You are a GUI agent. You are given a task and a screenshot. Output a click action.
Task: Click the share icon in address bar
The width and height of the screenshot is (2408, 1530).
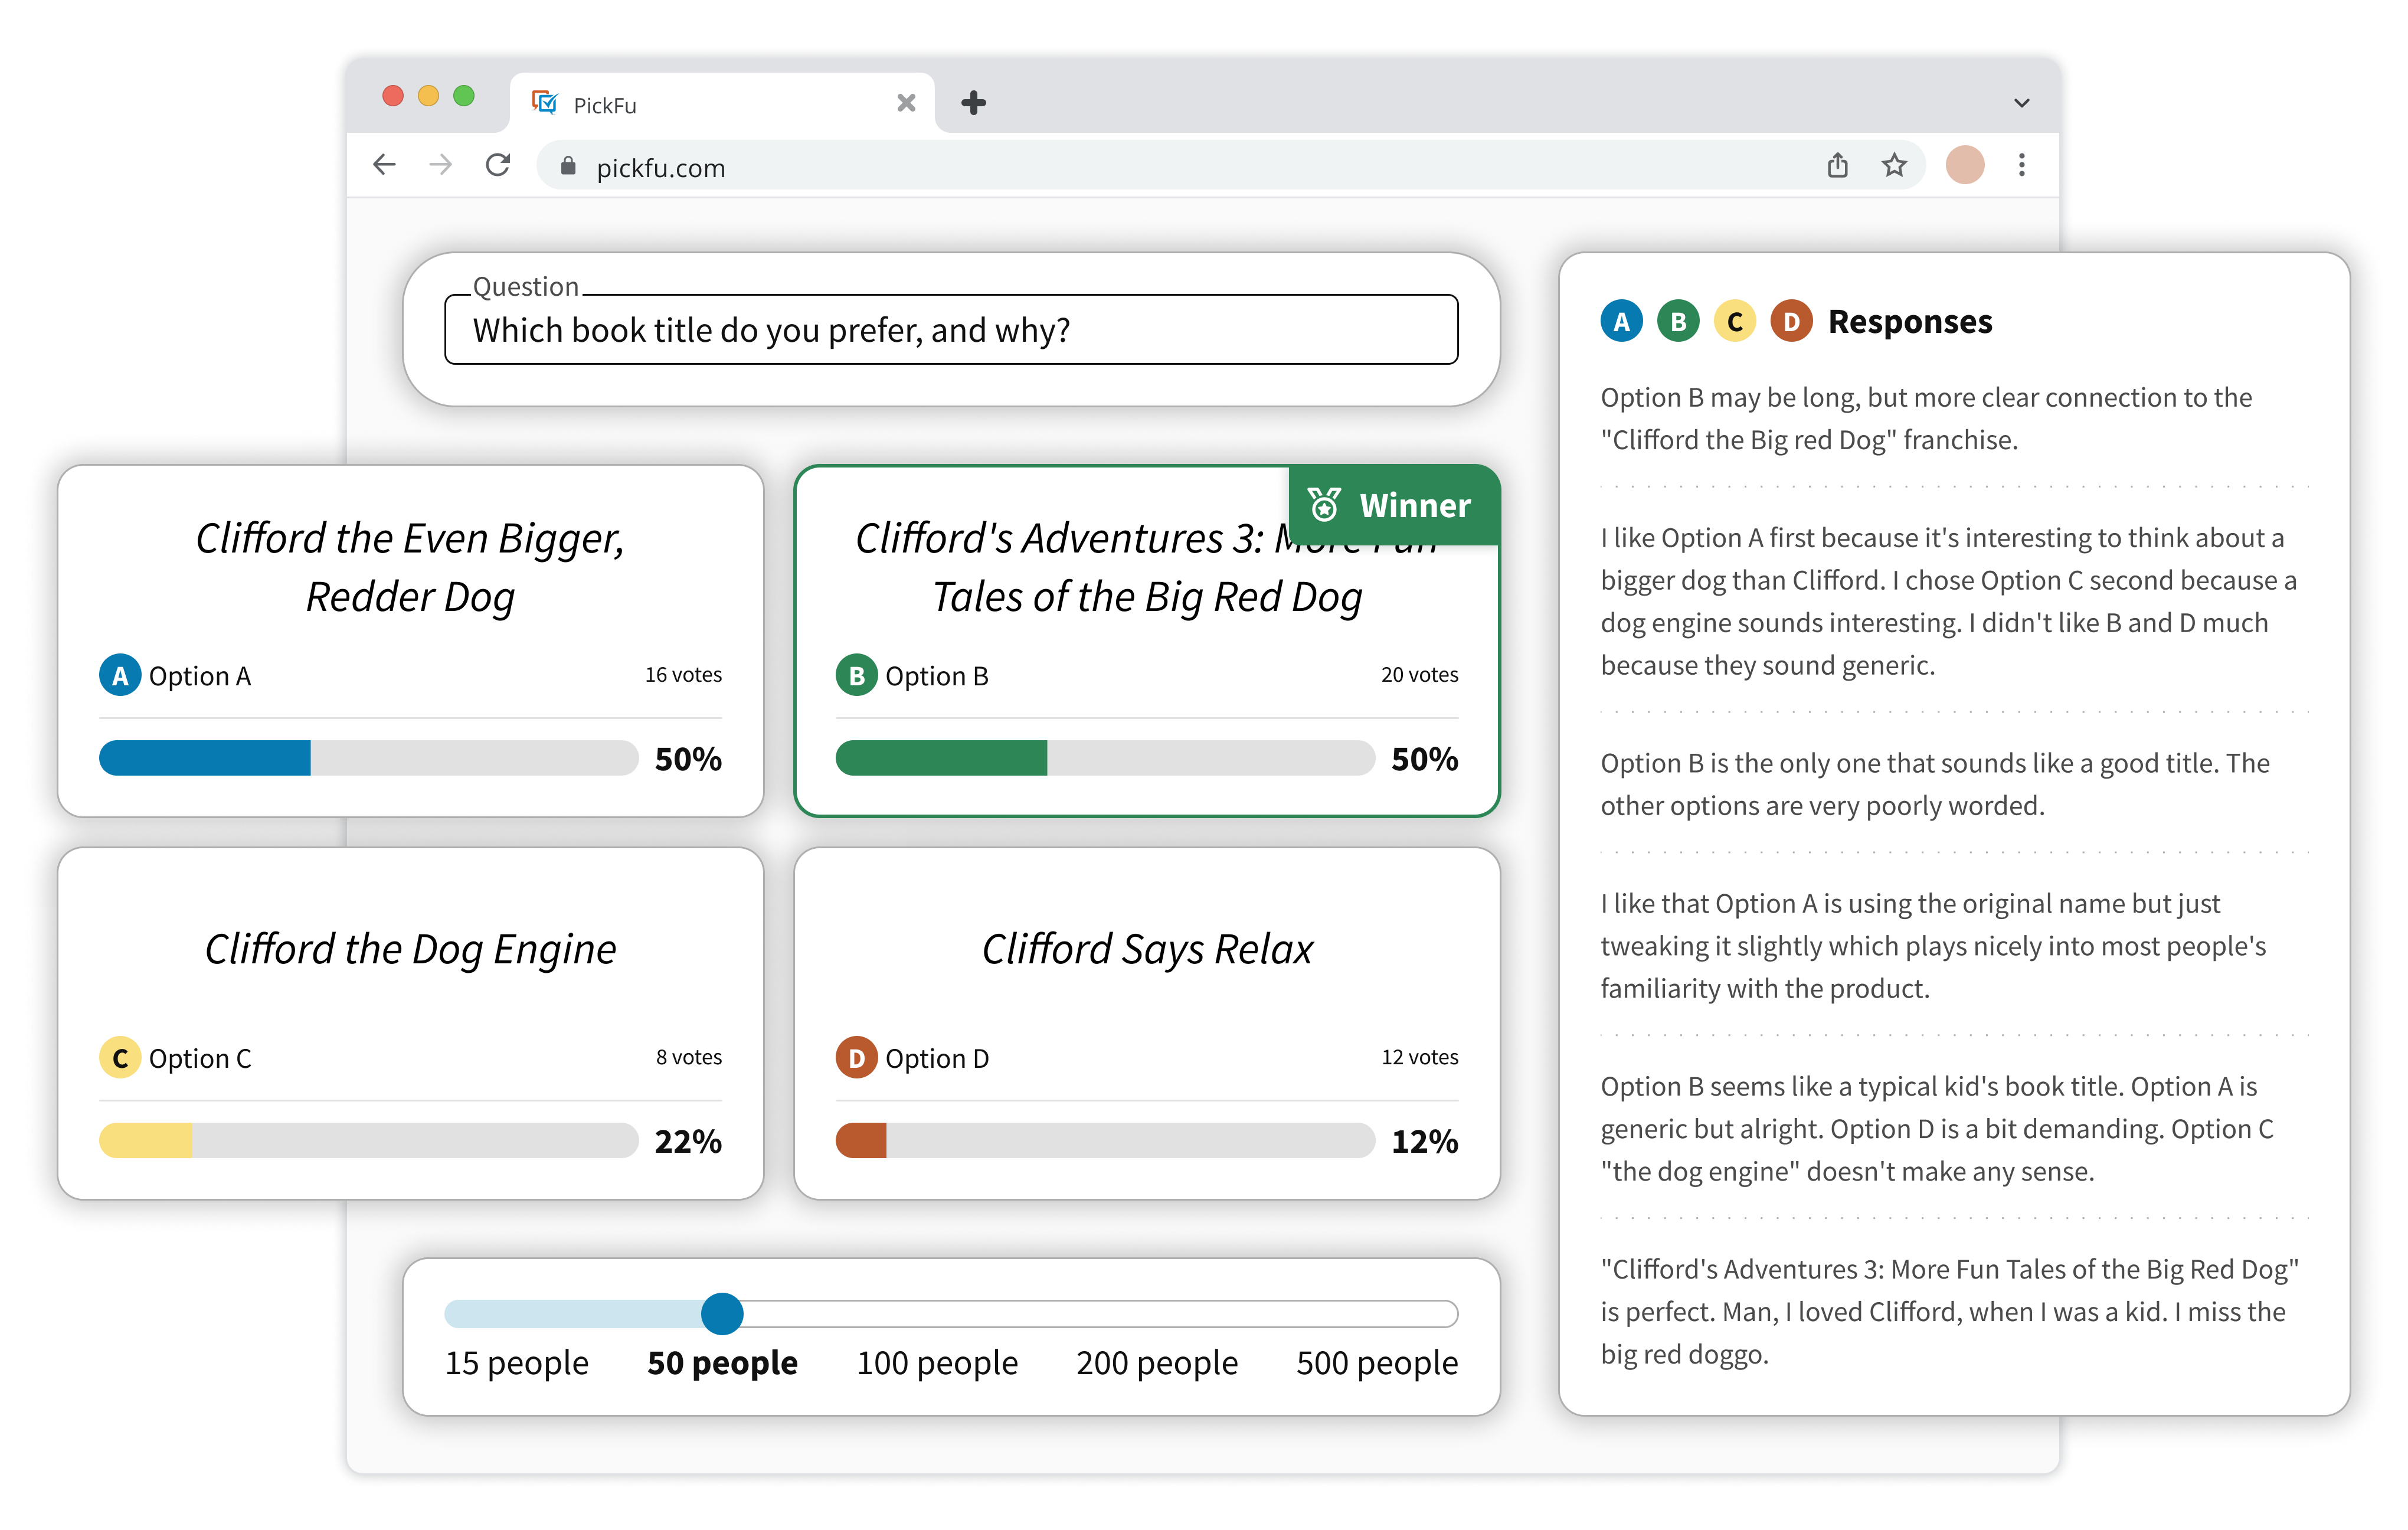pos(1837,165)
